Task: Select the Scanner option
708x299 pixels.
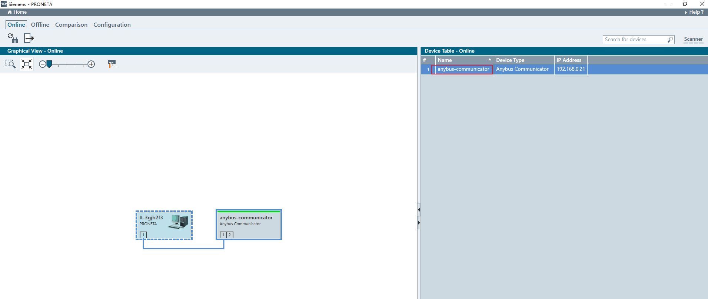Action: 693,39
